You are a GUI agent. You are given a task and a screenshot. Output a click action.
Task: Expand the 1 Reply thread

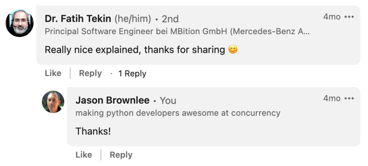pos(132,74)
